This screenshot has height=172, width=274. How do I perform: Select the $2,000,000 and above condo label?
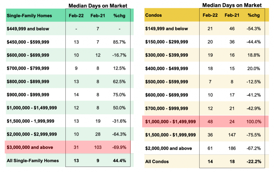click(169, 148)
